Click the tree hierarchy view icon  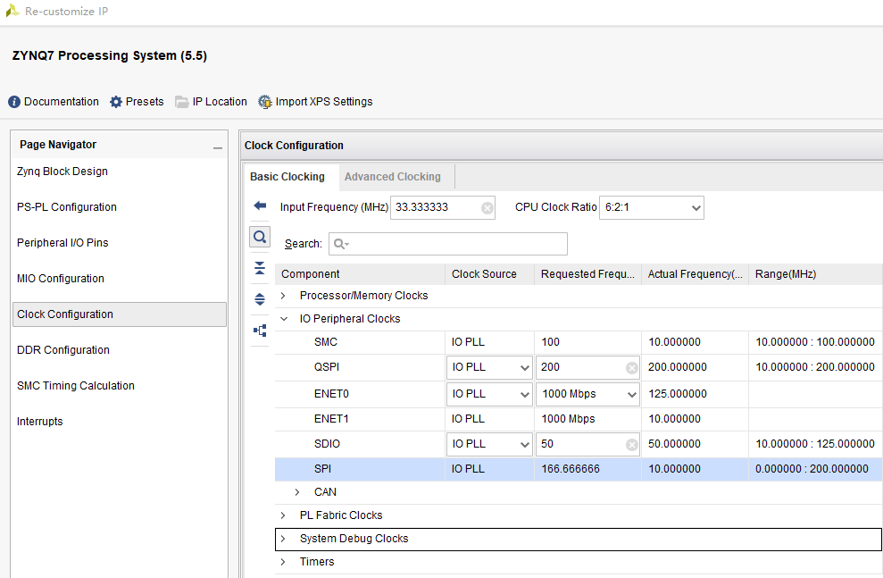pos(260,331)
